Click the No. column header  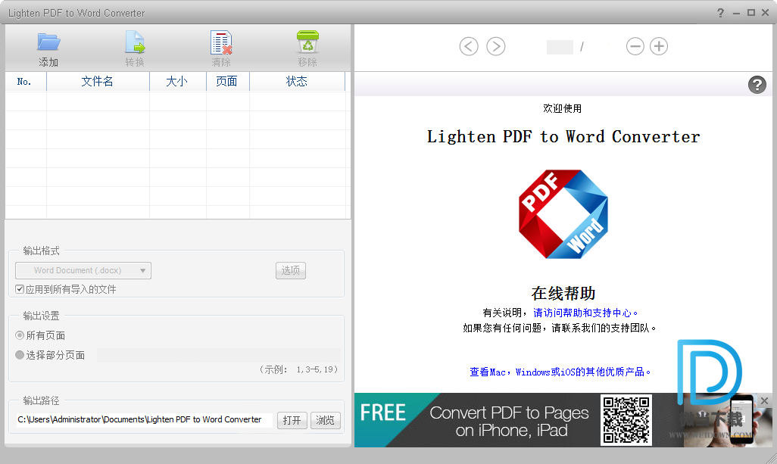26,82
